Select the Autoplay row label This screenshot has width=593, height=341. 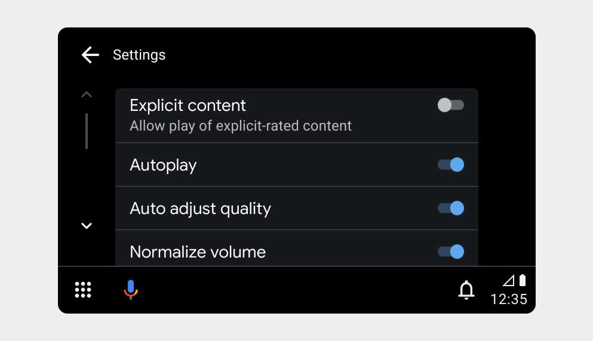point(163,165)
